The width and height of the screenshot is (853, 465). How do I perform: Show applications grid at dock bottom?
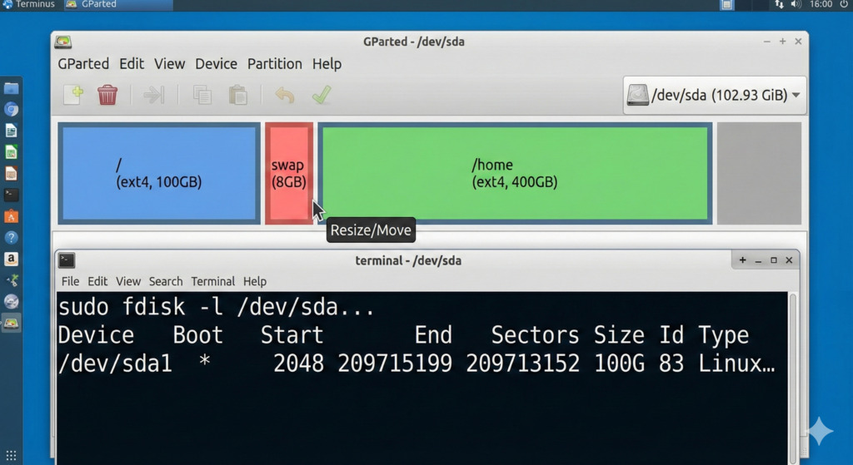11,455
